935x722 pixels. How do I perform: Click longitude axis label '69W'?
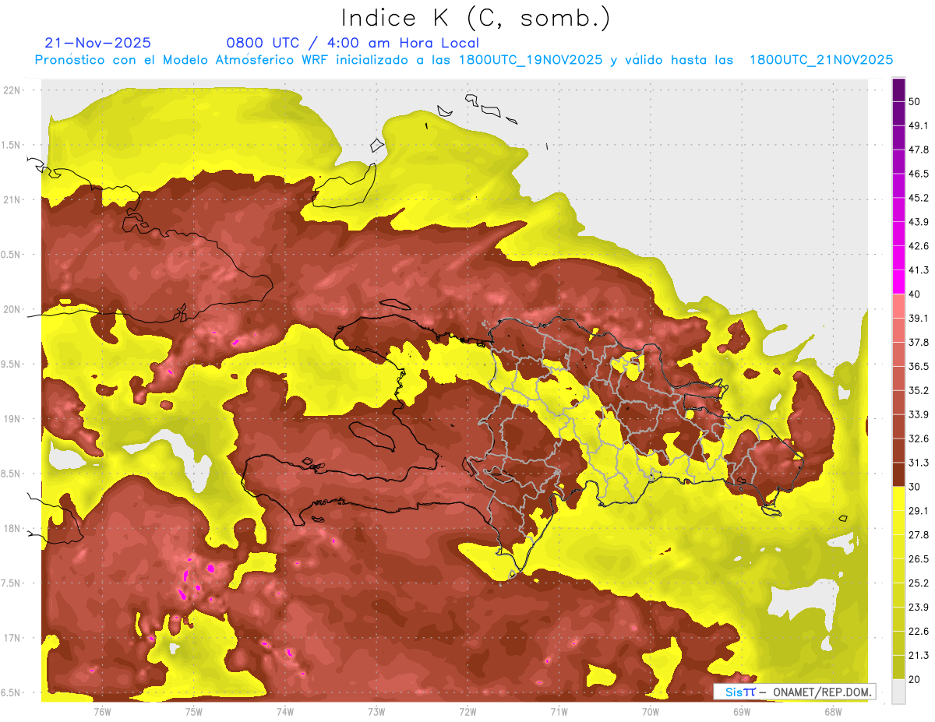742,712
